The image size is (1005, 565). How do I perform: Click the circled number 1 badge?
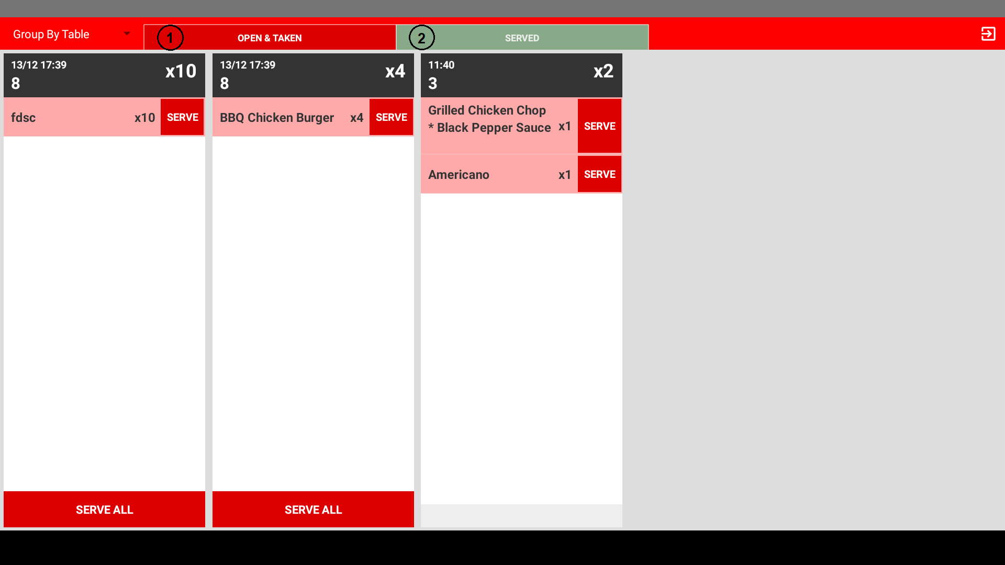(x=170, y=38)
